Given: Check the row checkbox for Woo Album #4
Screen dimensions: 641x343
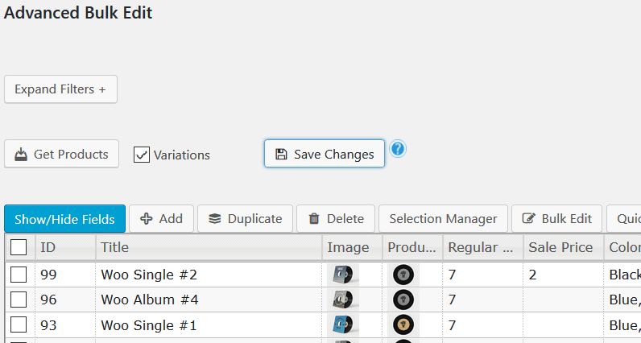Looking at the screenshot, I should [x=19, y=300].
